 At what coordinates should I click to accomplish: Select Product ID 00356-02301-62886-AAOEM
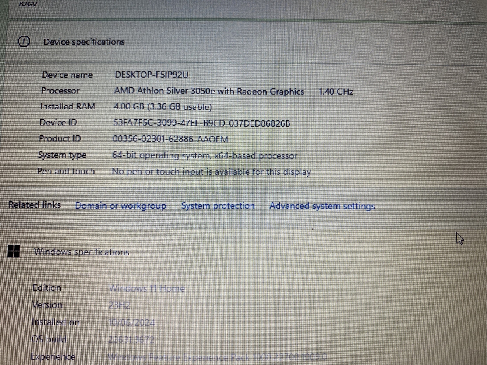tap(170, 139)
